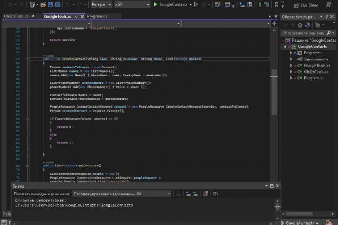This screenshot has width=338, height=225.
Task: Open the editor tab list dropdown arrow
Action: coord(270,16)
